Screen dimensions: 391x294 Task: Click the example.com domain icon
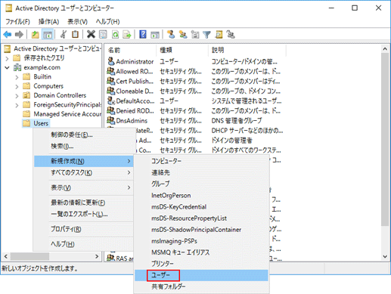pyautogui.click(x=17, y=67)
